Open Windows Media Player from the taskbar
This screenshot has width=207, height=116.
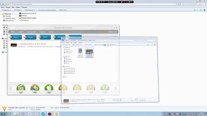[x=23, y=114]
